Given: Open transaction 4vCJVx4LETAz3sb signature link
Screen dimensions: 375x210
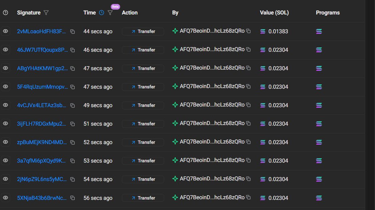Looking at the screenshot, I should [x=42, y=105].
